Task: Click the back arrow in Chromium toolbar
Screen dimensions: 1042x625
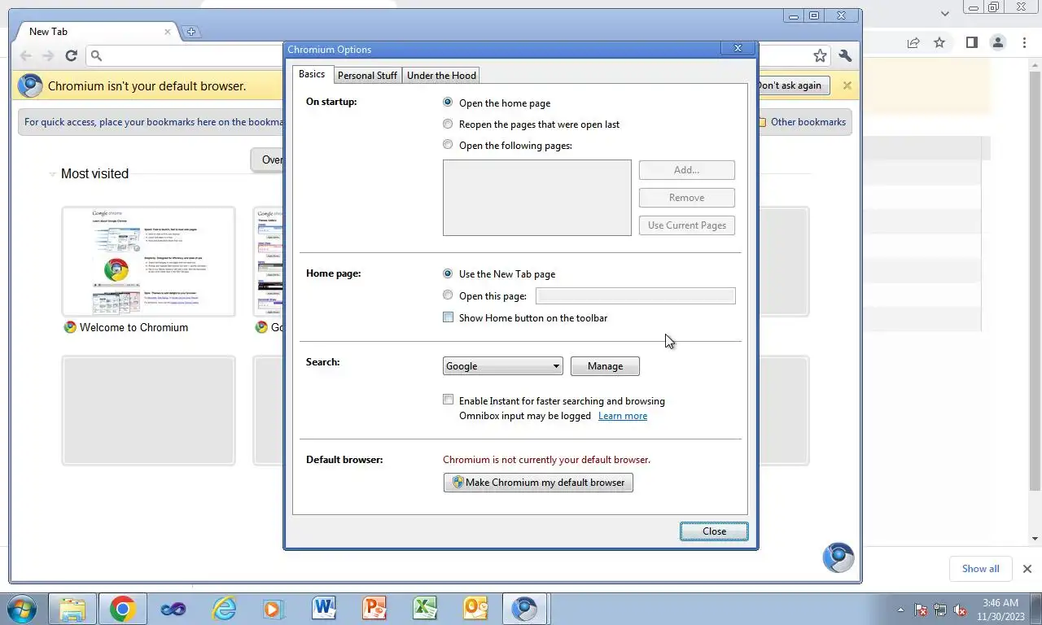Action: pyautogui.click(x=26, y=56)
